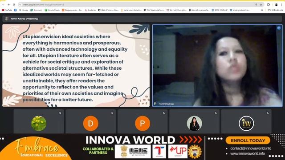The height and width of the screenshot is (160, 285).
Task: Open microphone permission icon in address bar
Action: [x=256, y=4]
